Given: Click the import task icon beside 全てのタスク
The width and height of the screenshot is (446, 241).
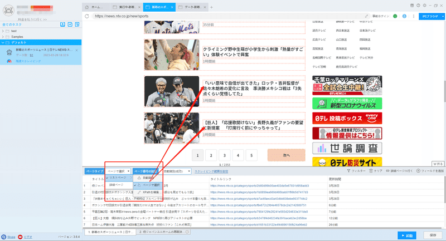Looking at the screenshot, I should pyautogui.click(x=62, y=24).
